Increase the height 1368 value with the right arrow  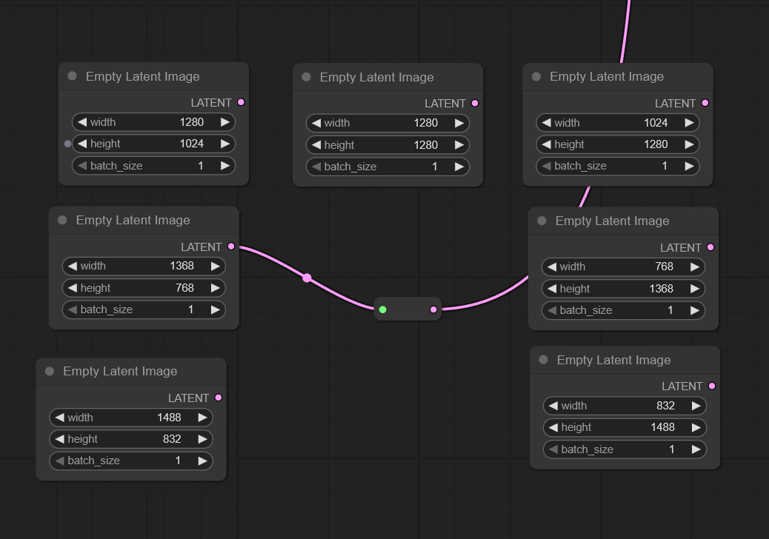pos(694,289)
